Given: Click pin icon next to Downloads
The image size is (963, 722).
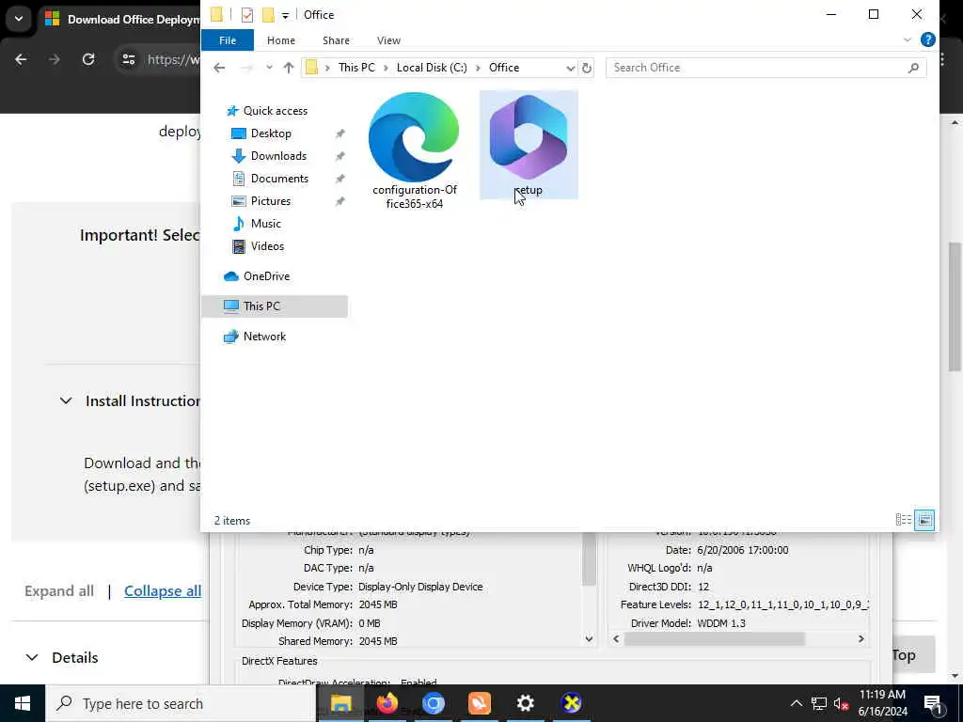Looking at the screenshot, I should pos(339,156).
